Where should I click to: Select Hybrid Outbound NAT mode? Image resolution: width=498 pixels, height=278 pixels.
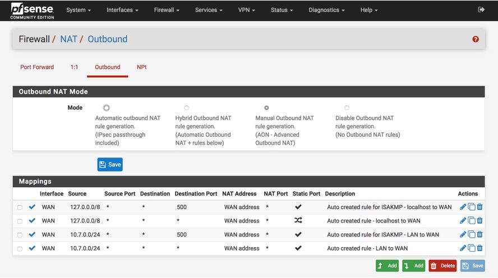tap(186, 108)
